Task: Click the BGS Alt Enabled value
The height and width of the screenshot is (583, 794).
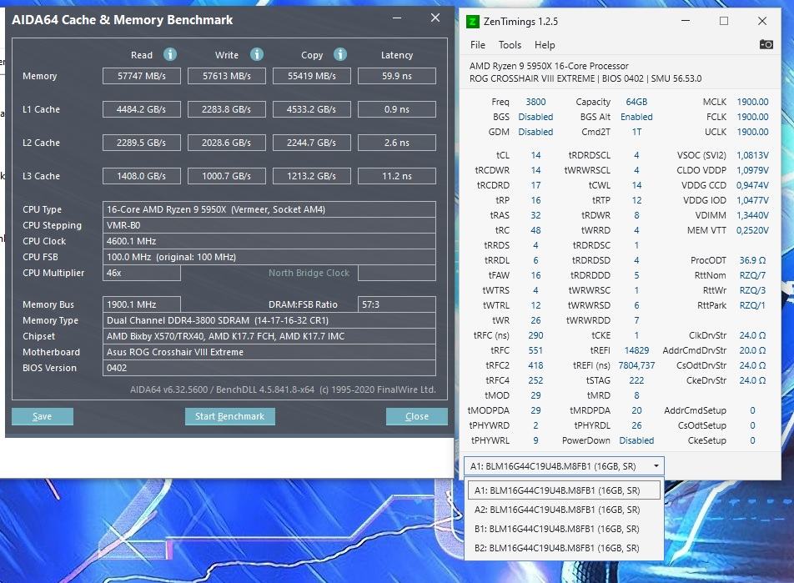Action: [636, 117]
